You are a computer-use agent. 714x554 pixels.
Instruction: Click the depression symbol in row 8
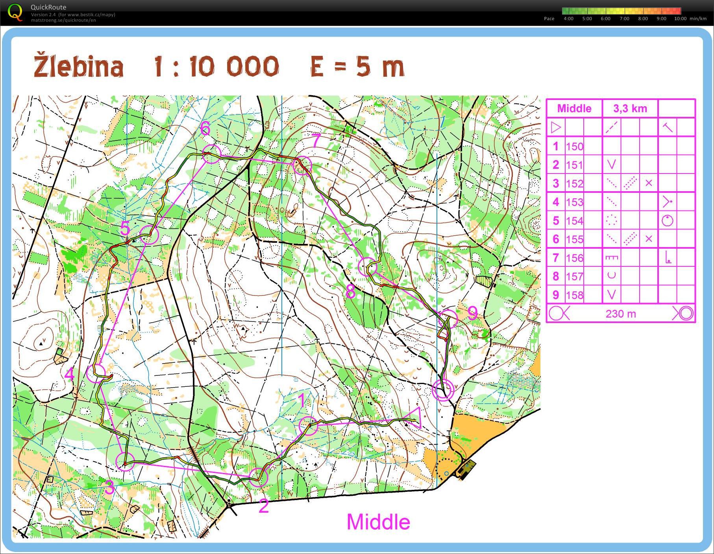(x=611, y=276)
